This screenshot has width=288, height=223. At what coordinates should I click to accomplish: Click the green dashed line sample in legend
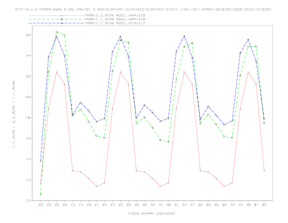point(56,19)
